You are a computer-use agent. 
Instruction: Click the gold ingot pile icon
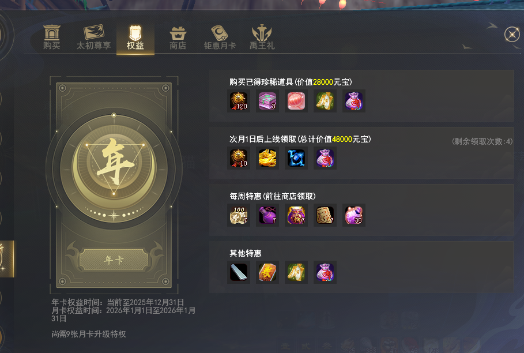click(x=267, y=158)
